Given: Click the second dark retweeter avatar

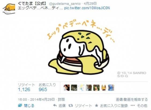Looking at the screenshot, I should tap(74, 88).
